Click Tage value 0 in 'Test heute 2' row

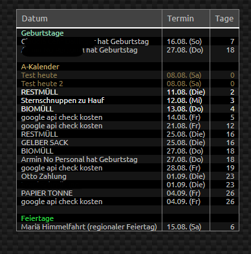tap(232, 84)
